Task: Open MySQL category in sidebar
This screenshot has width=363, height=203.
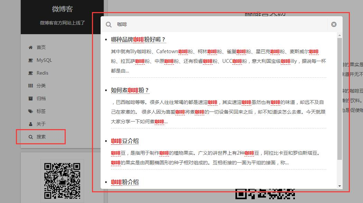Action: point(44,60)
